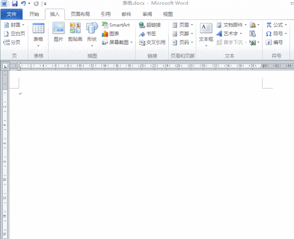Switch to the View (视图) tab
Screen dimensions: 294x239
coord(168,14)
